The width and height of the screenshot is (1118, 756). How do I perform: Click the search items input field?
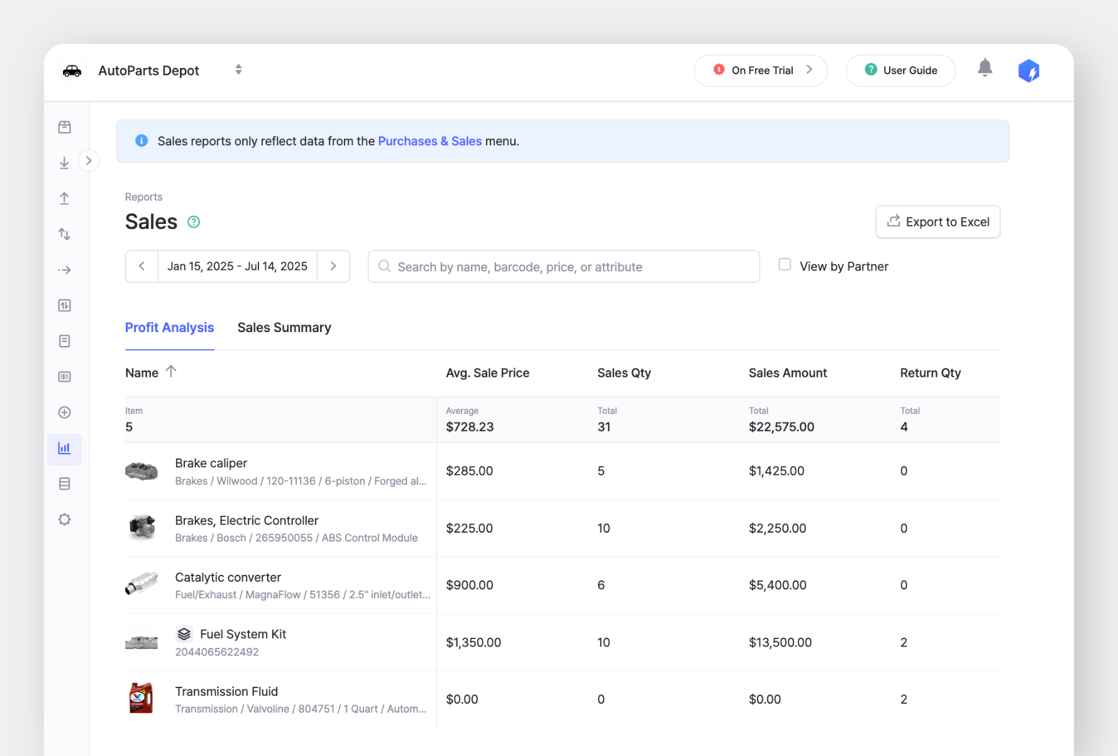pyautogui.click(x=563, y=266)
